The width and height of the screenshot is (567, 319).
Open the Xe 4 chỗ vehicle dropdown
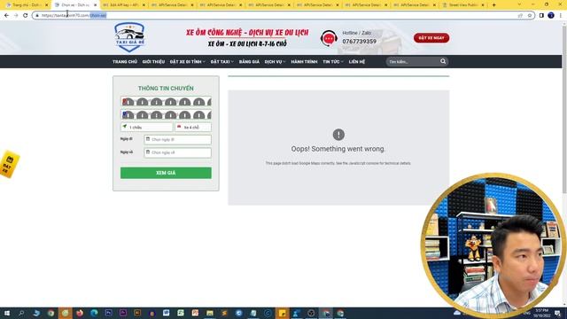tap(193, 128)
